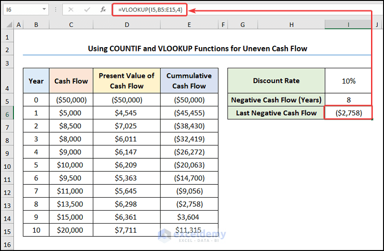384x251 pixels.
Task: Select column I header
Action: 348,25
